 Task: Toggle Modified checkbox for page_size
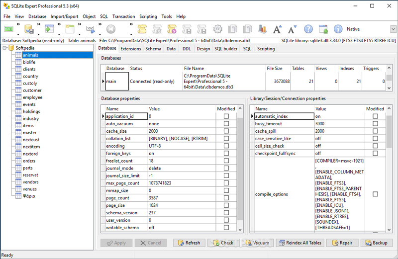[226, 205]
